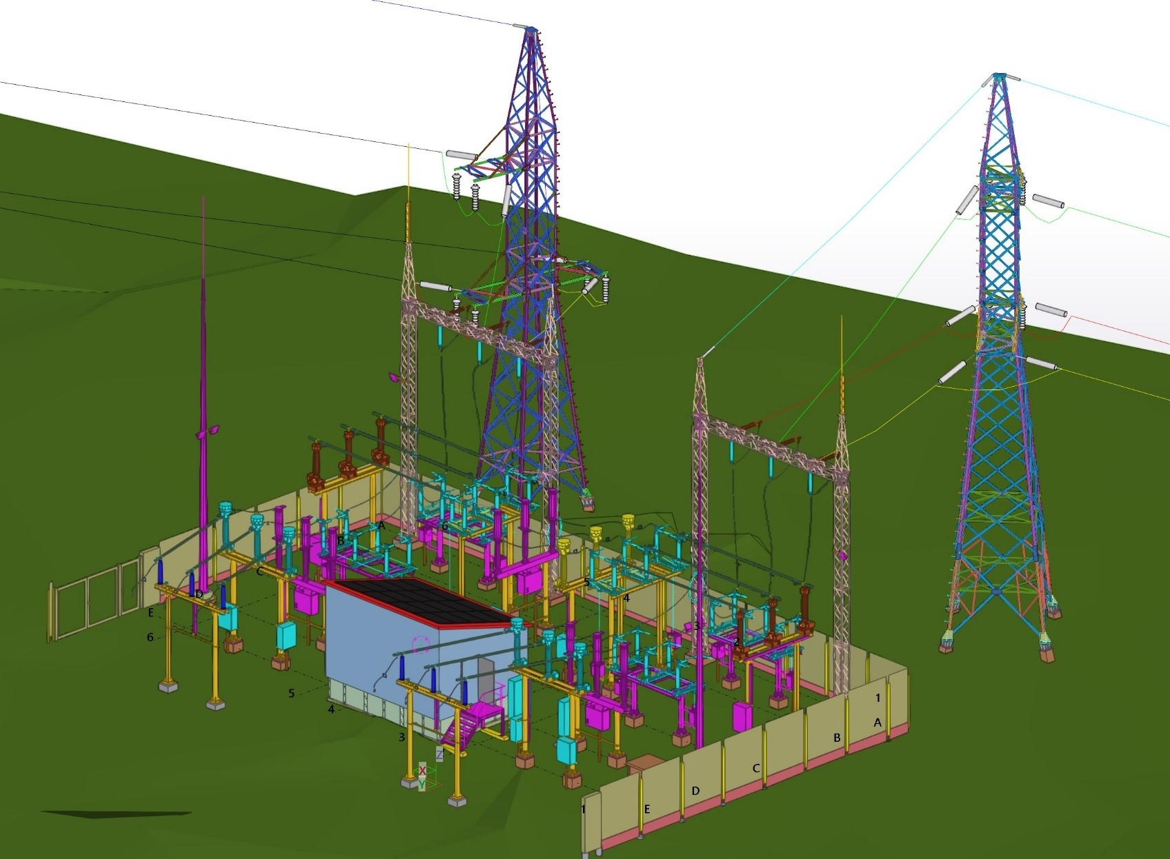Viewport: 1170px width, 859px height.
Task: Click grid label E on front fence
Action: [647, 809]
